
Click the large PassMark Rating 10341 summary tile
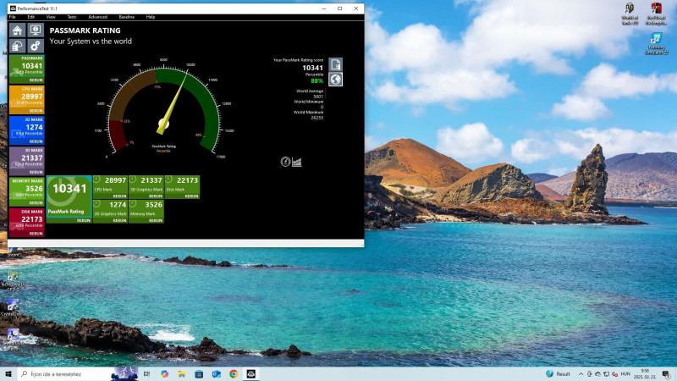pyautogui.click(x=69, y=196)
